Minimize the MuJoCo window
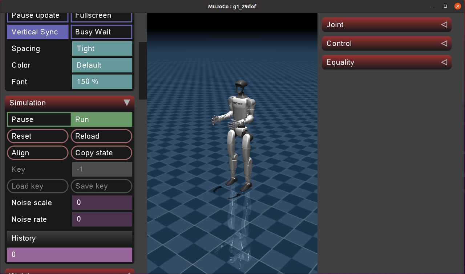Image resolution: width=465 pixels, height=274 pixels. click(433, 6)
